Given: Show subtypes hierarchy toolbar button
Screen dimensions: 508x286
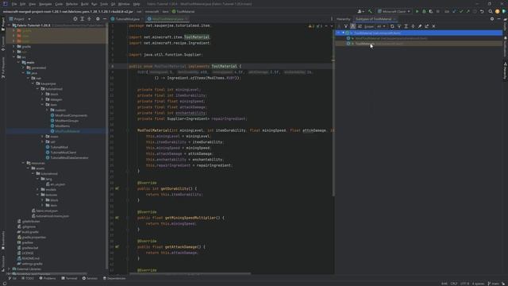Looking at the screenshot, I should 352,26.
